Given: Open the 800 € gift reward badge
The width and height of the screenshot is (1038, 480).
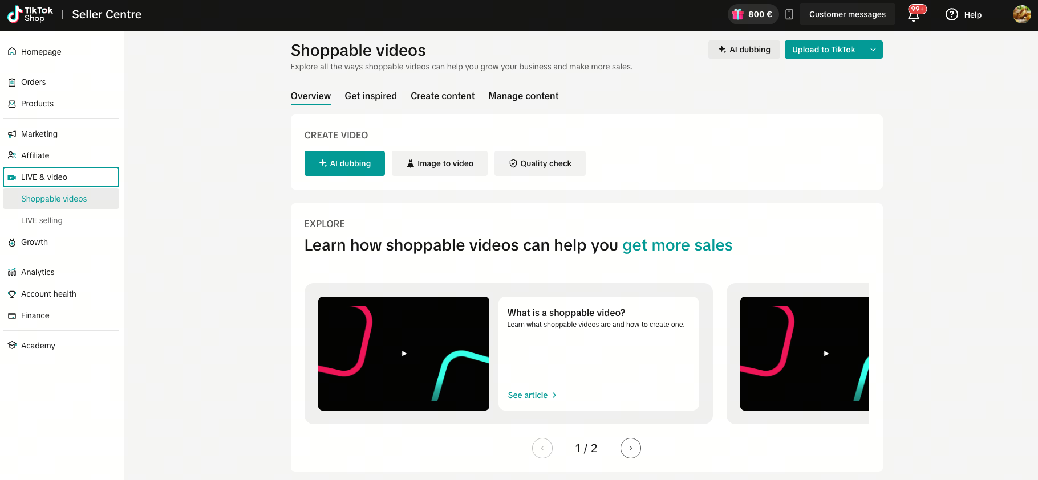Looking at the screenshot, I should click(x=753, y=14).
